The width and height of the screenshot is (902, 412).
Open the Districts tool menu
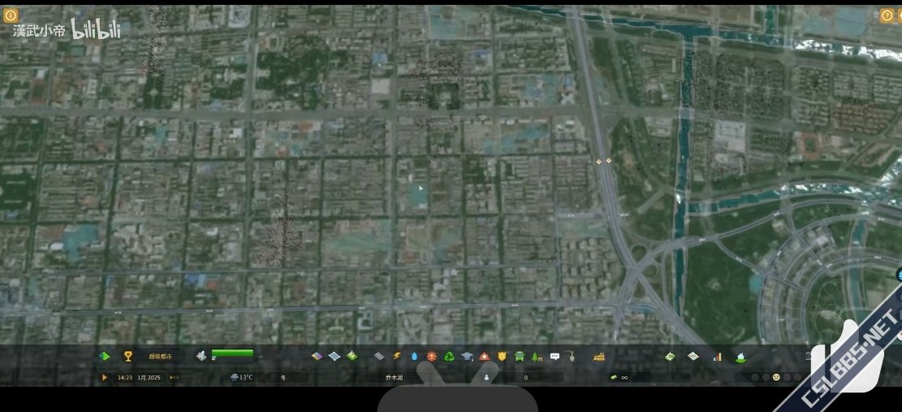[334, 356]
